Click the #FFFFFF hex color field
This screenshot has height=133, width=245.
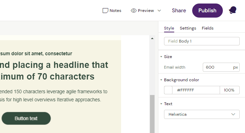point(196,90)
